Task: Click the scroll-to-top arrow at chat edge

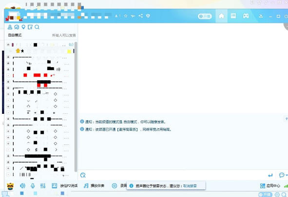Action: [286, 119]
